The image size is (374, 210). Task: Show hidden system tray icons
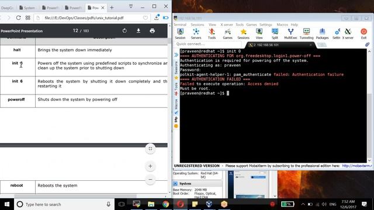pyautogui.click(x=303, y=204)
